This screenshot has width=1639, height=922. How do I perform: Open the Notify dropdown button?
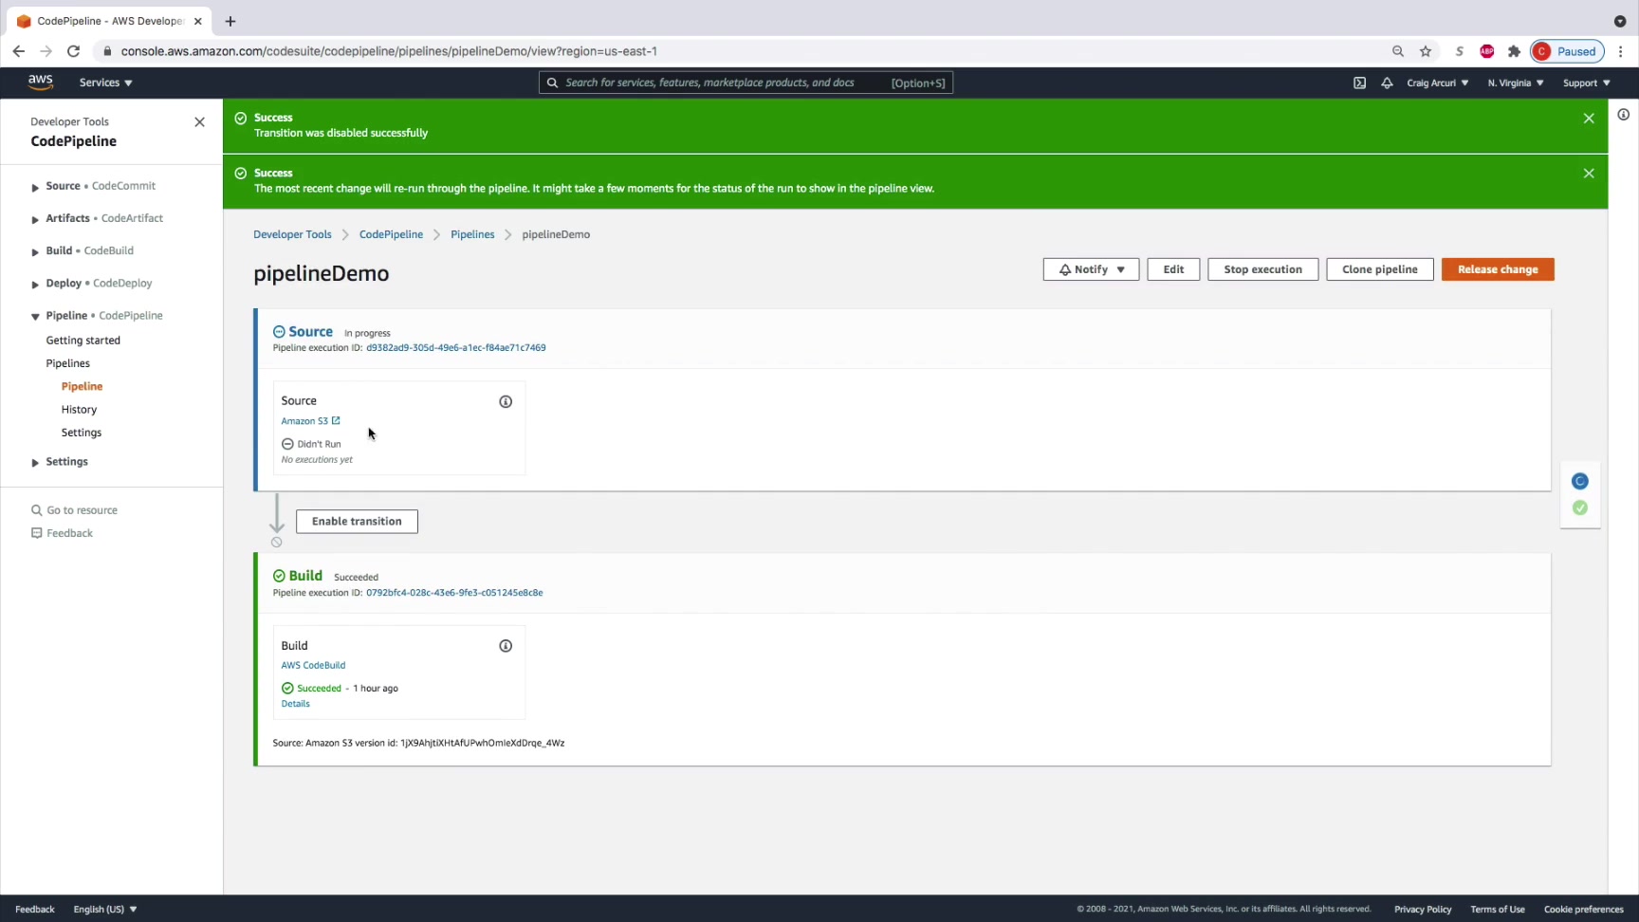point(1092,269)
